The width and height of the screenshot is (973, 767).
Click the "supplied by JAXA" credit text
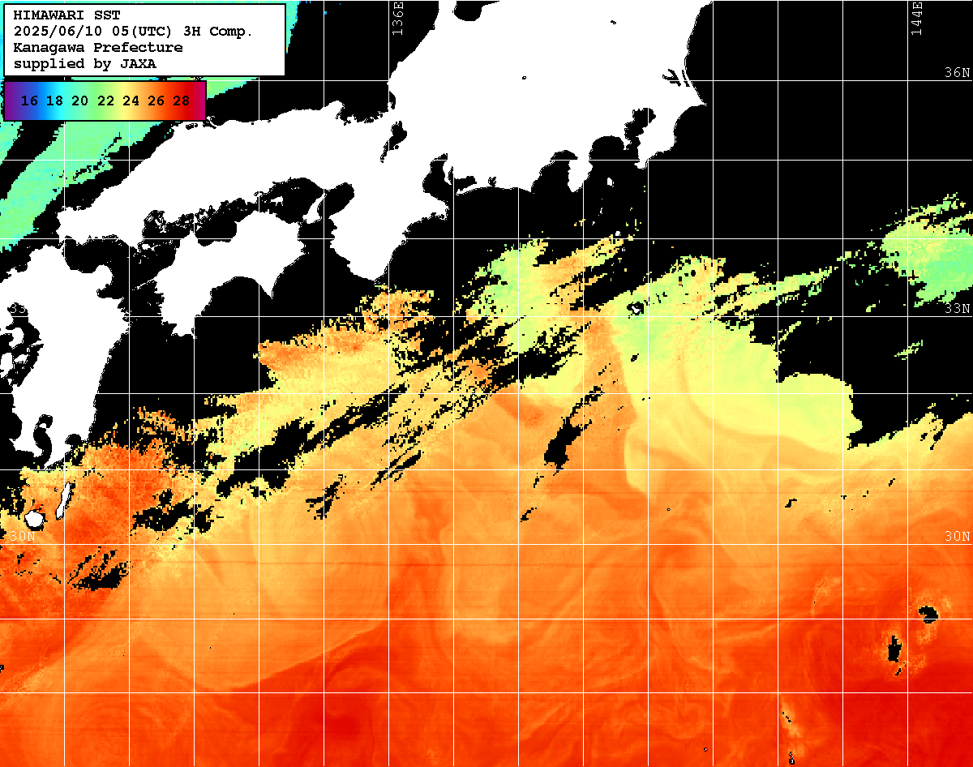point(85,63)
